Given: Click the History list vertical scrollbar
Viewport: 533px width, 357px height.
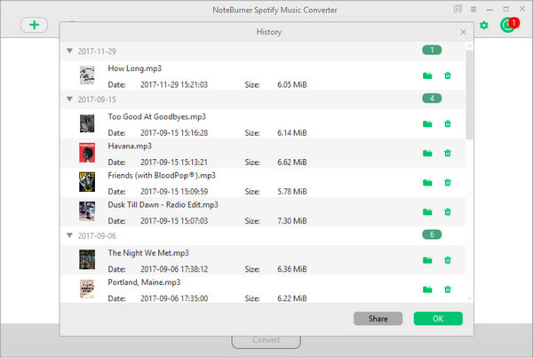Looking at the screenshot, I should [x=469, y=94].
